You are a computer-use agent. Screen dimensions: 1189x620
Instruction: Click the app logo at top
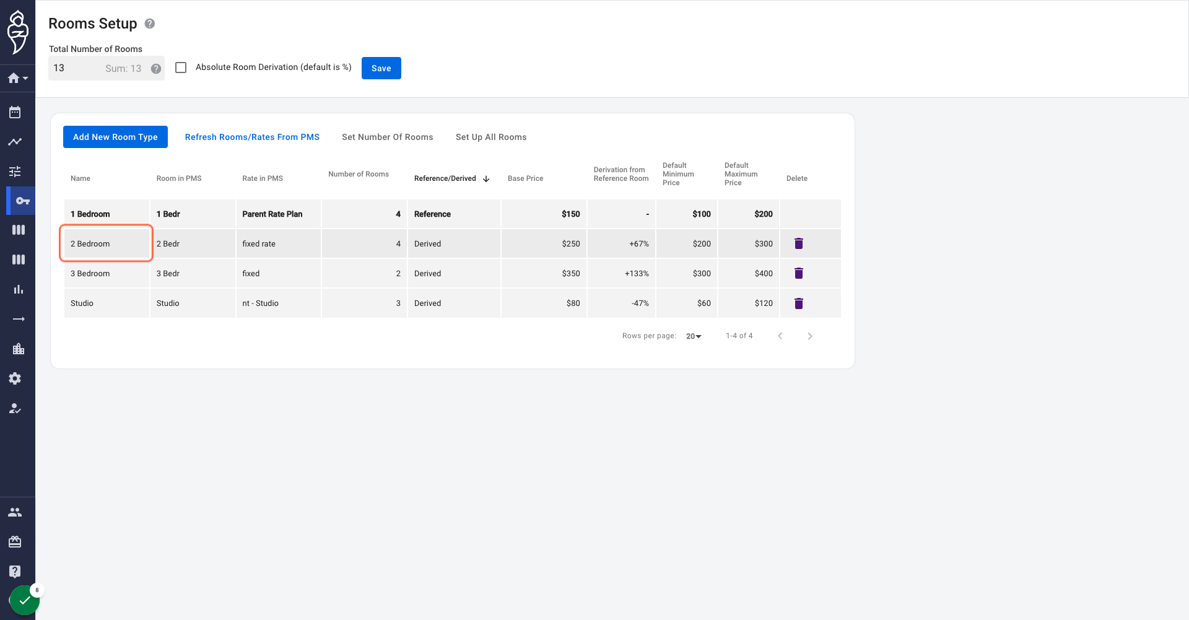[17, 32]
